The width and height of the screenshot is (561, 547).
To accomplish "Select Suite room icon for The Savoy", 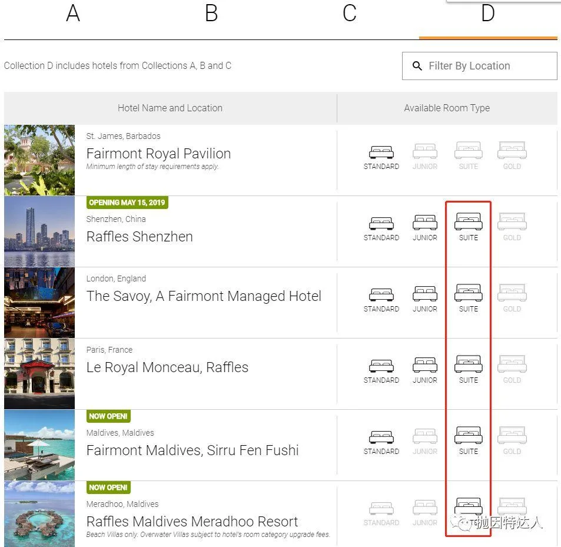I will tap(468, 294).
